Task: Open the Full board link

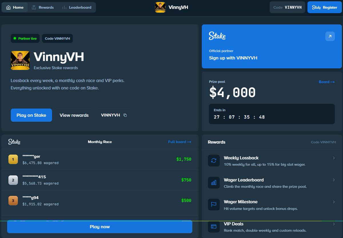Action: pos(180,142)
